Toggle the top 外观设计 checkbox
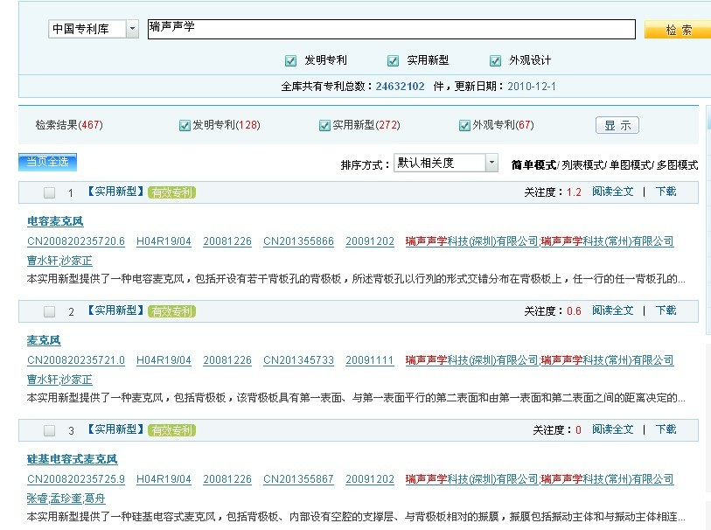 coord(497,60)
